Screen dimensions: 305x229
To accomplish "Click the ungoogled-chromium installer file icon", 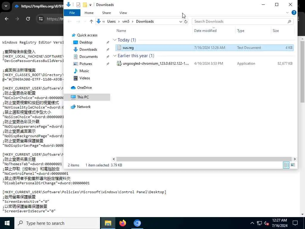I will 119,63.
